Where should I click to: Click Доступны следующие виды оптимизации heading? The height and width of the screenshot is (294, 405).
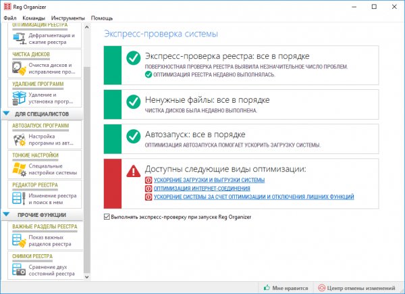click(x=225, y=169)
